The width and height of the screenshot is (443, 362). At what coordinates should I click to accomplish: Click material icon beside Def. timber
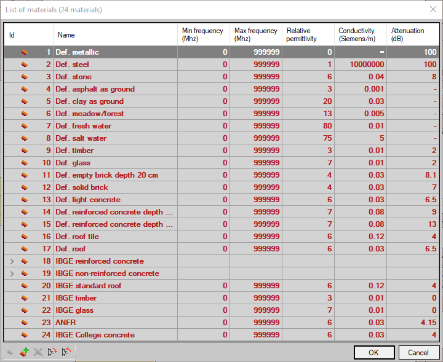click(25, 151)
